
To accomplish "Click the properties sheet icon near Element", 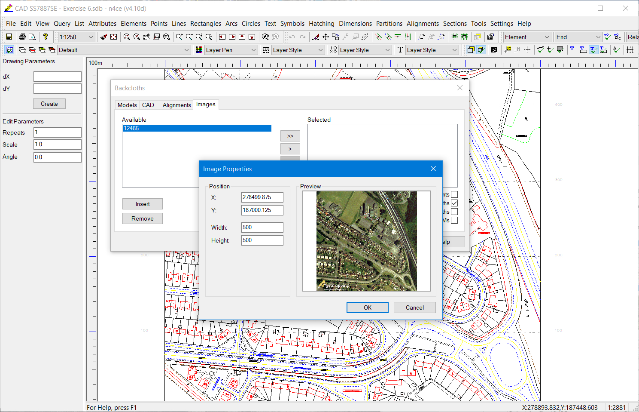I will point(491,37).
